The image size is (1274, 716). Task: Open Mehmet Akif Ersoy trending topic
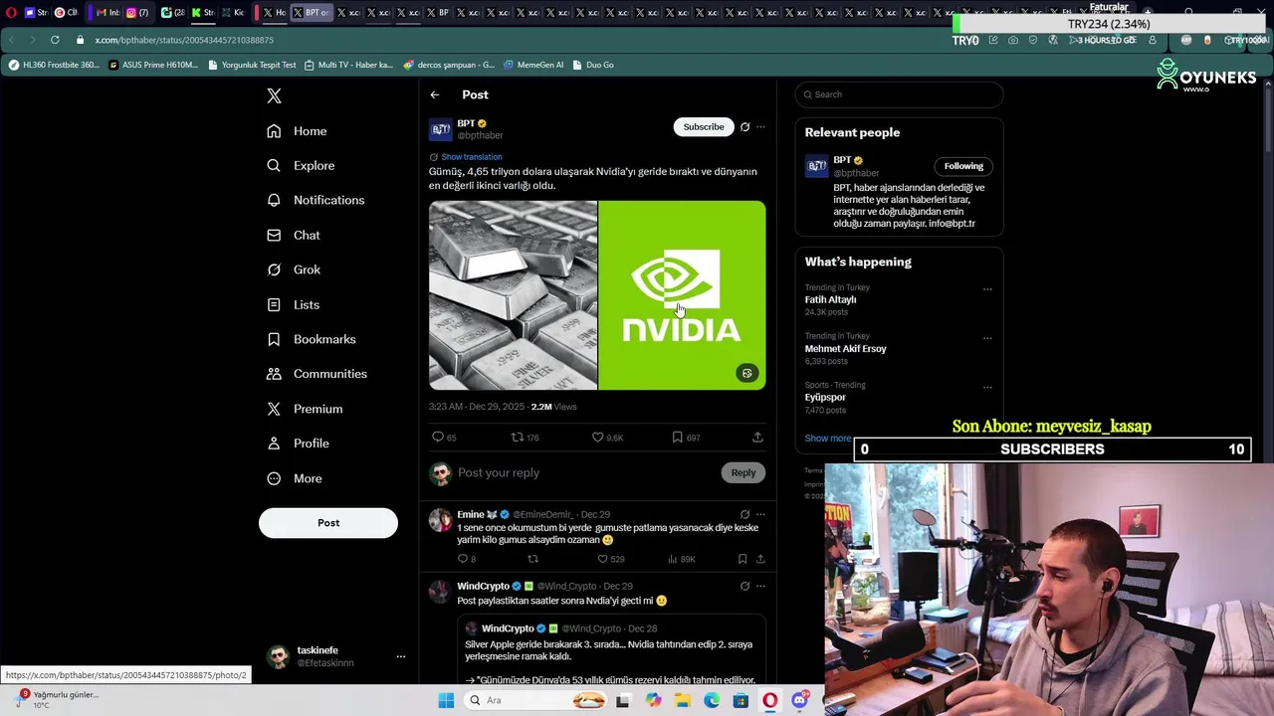click(845, 349)
